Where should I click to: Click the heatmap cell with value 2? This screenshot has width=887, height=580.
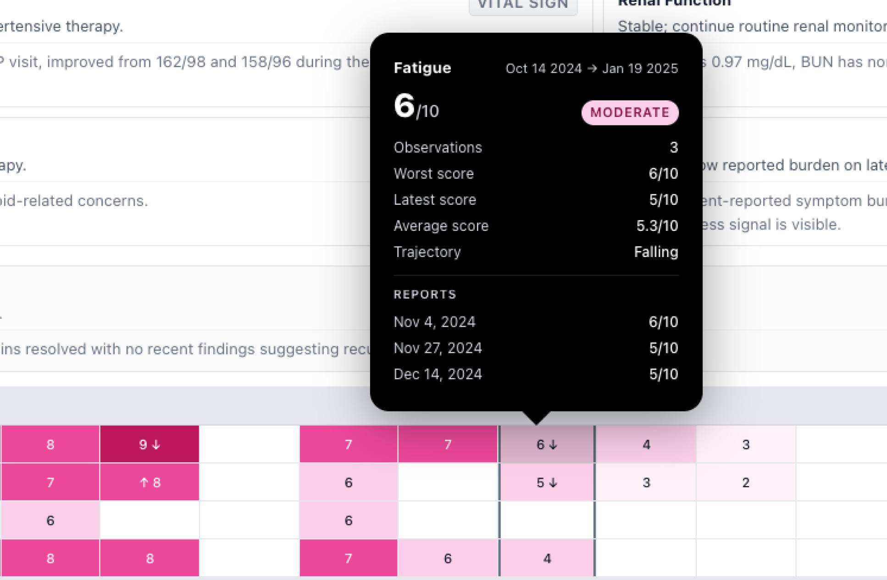[746, 482]
